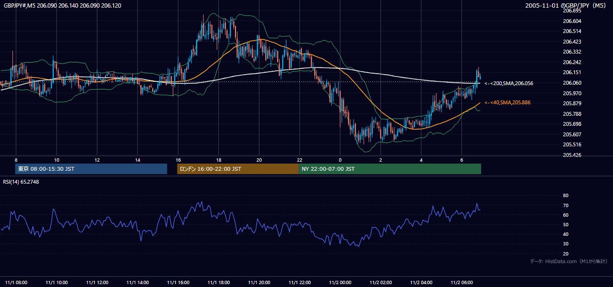The height and width of the screenshot is (287, 613).
Task: Click the bottom axis label 11/1 14:00
Action: pyautogui.click(x=138, y=282)
